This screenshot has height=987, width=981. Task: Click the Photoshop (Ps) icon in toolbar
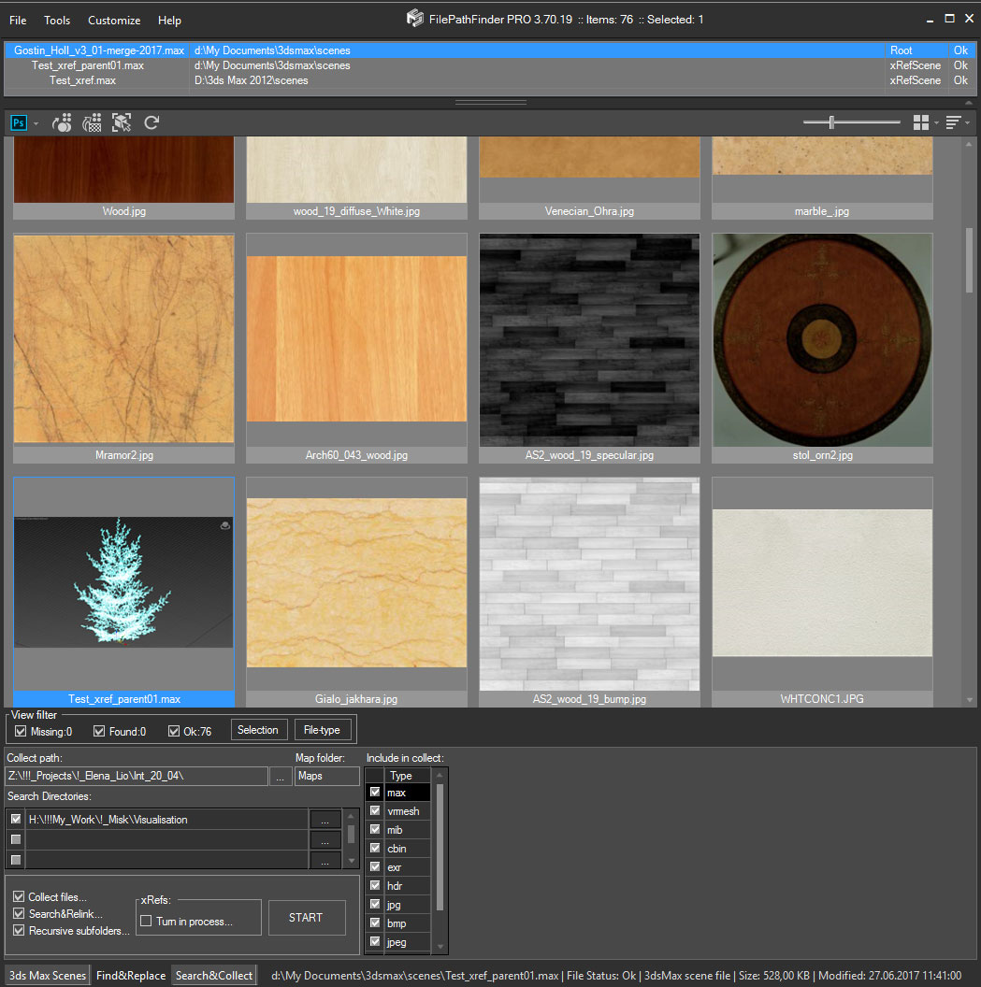pos(19,122)
